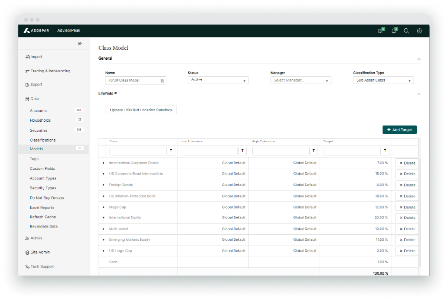Open the filter icon on the Class column
The image size is (448, 300).
pyautogui.click(x=171, y=151)
